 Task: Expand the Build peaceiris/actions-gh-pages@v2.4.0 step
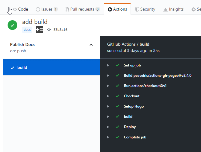click(108, 76)
